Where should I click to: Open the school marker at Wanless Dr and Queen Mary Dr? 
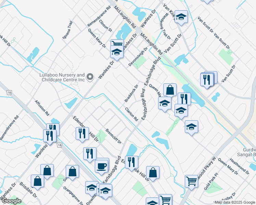[x=117, y=52]
